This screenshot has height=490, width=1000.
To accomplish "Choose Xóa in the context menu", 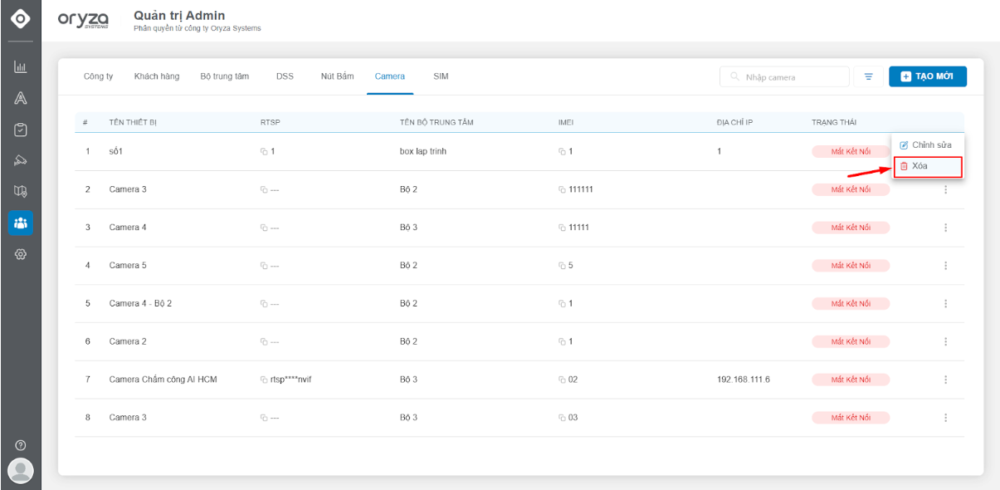I will click(927, 166).
